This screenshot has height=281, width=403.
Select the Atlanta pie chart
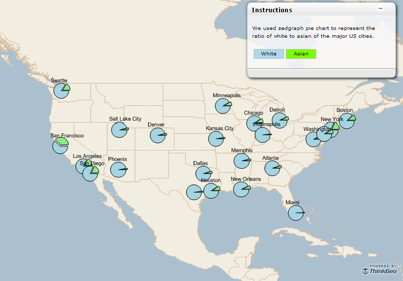point(273,168)
